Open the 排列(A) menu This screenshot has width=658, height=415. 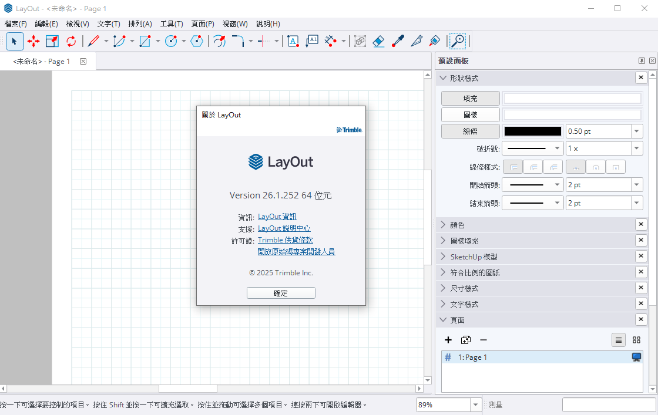click(140, 24)
